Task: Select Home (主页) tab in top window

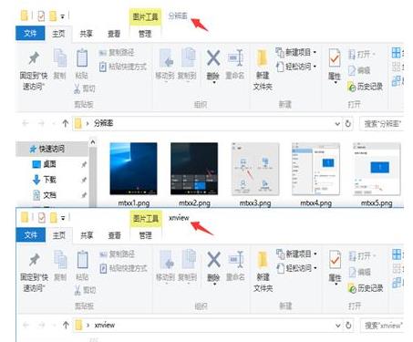Action: (58, 34)
